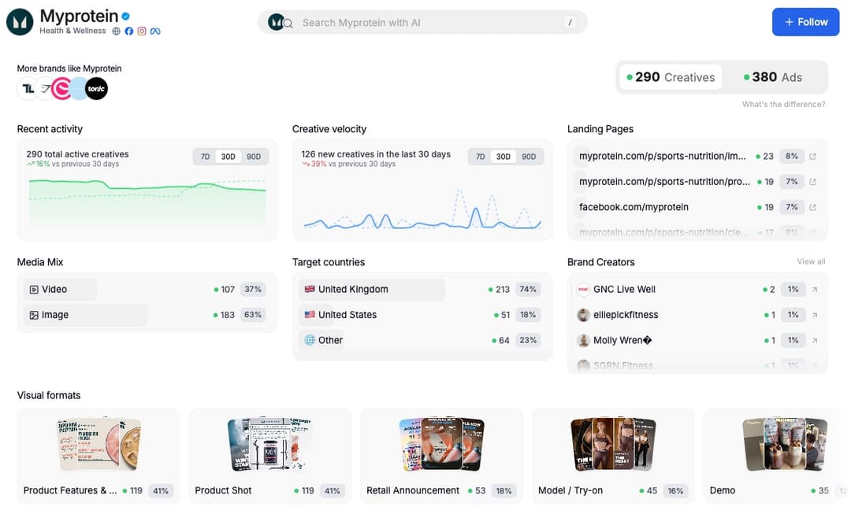Viewport: 851px width, 510px height.
Task: Click the search magnifier icon
Action: pyautogui.click(x=288, y=24)
